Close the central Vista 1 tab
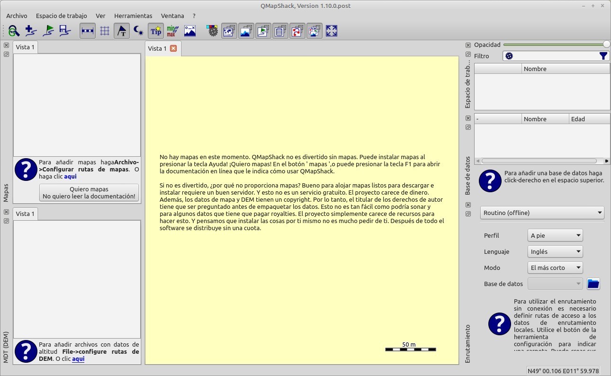 tap(173, 48)
